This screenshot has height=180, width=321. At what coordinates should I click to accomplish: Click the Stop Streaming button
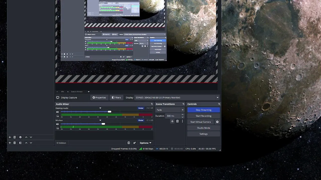coord(204,110)
